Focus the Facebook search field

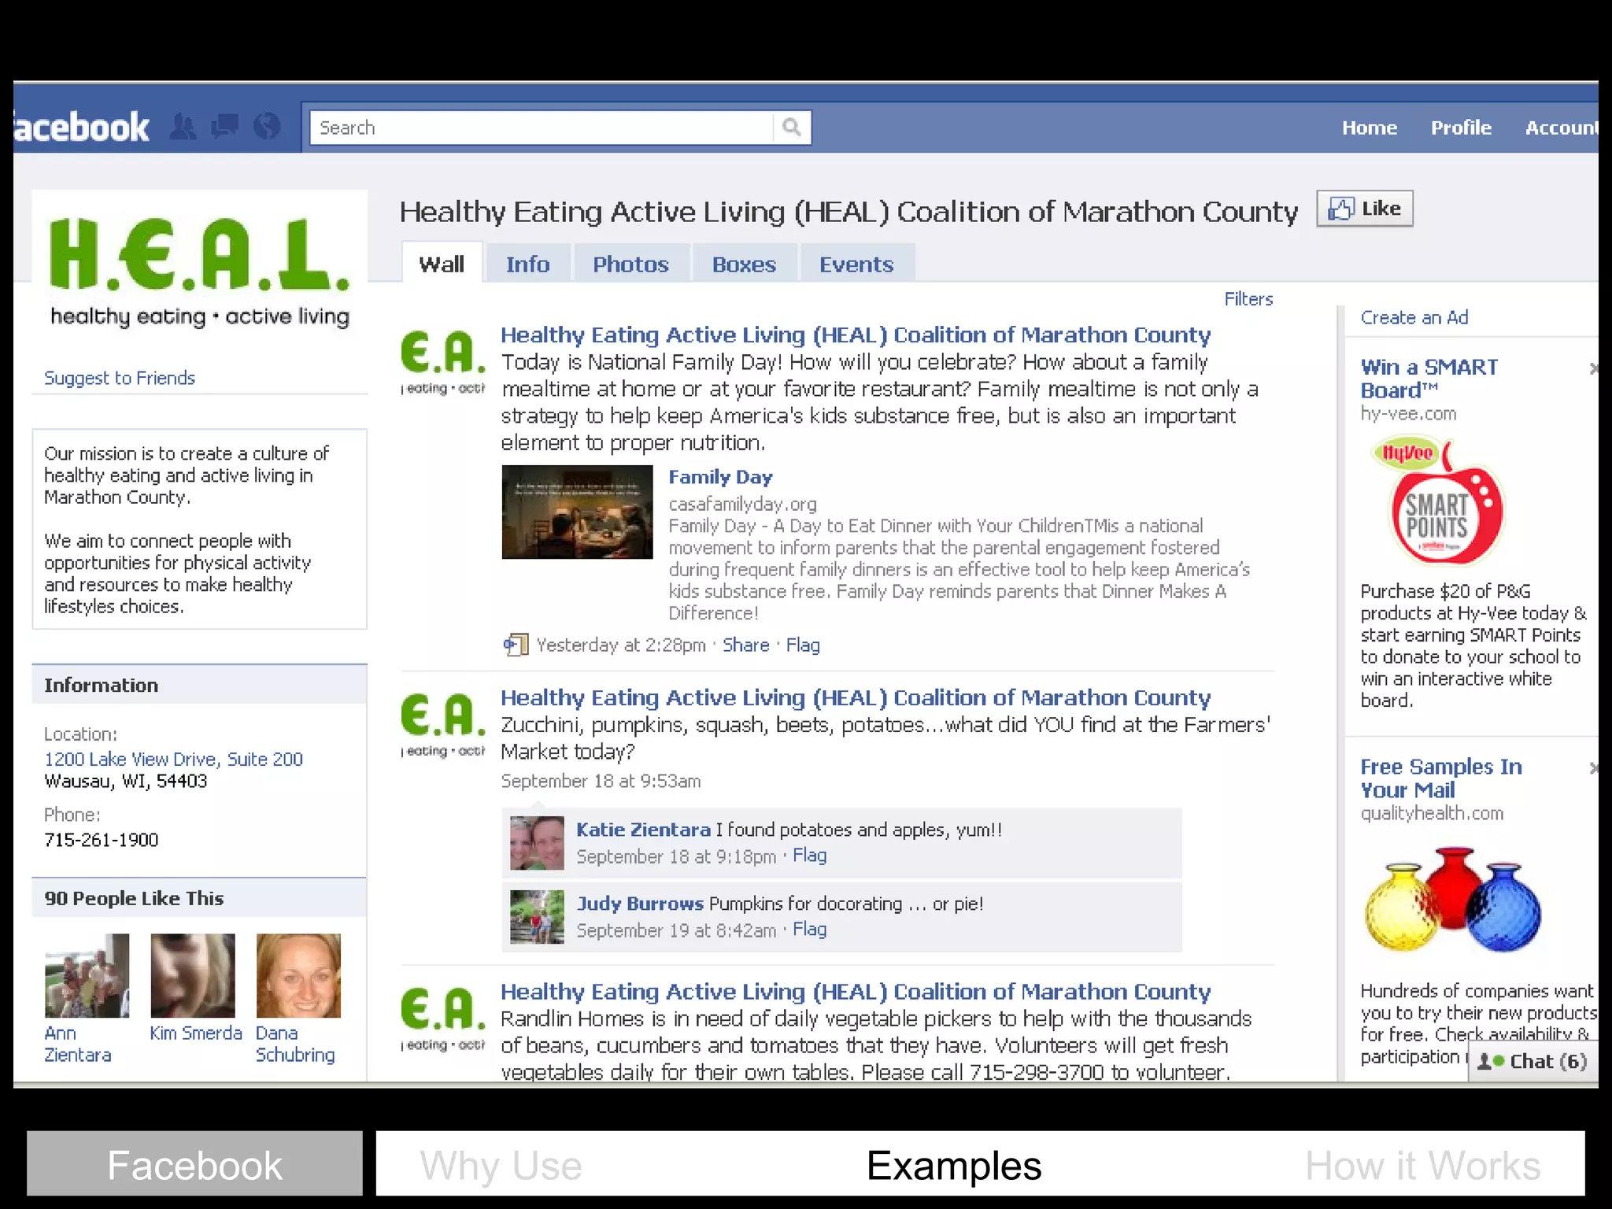click(542, 128)
